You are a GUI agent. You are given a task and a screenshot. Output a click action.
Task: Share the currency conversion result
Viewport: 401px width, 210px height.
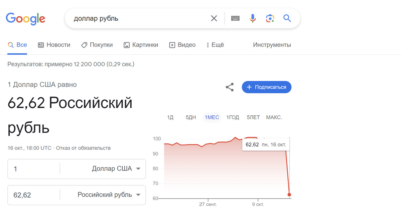(230, 87)
